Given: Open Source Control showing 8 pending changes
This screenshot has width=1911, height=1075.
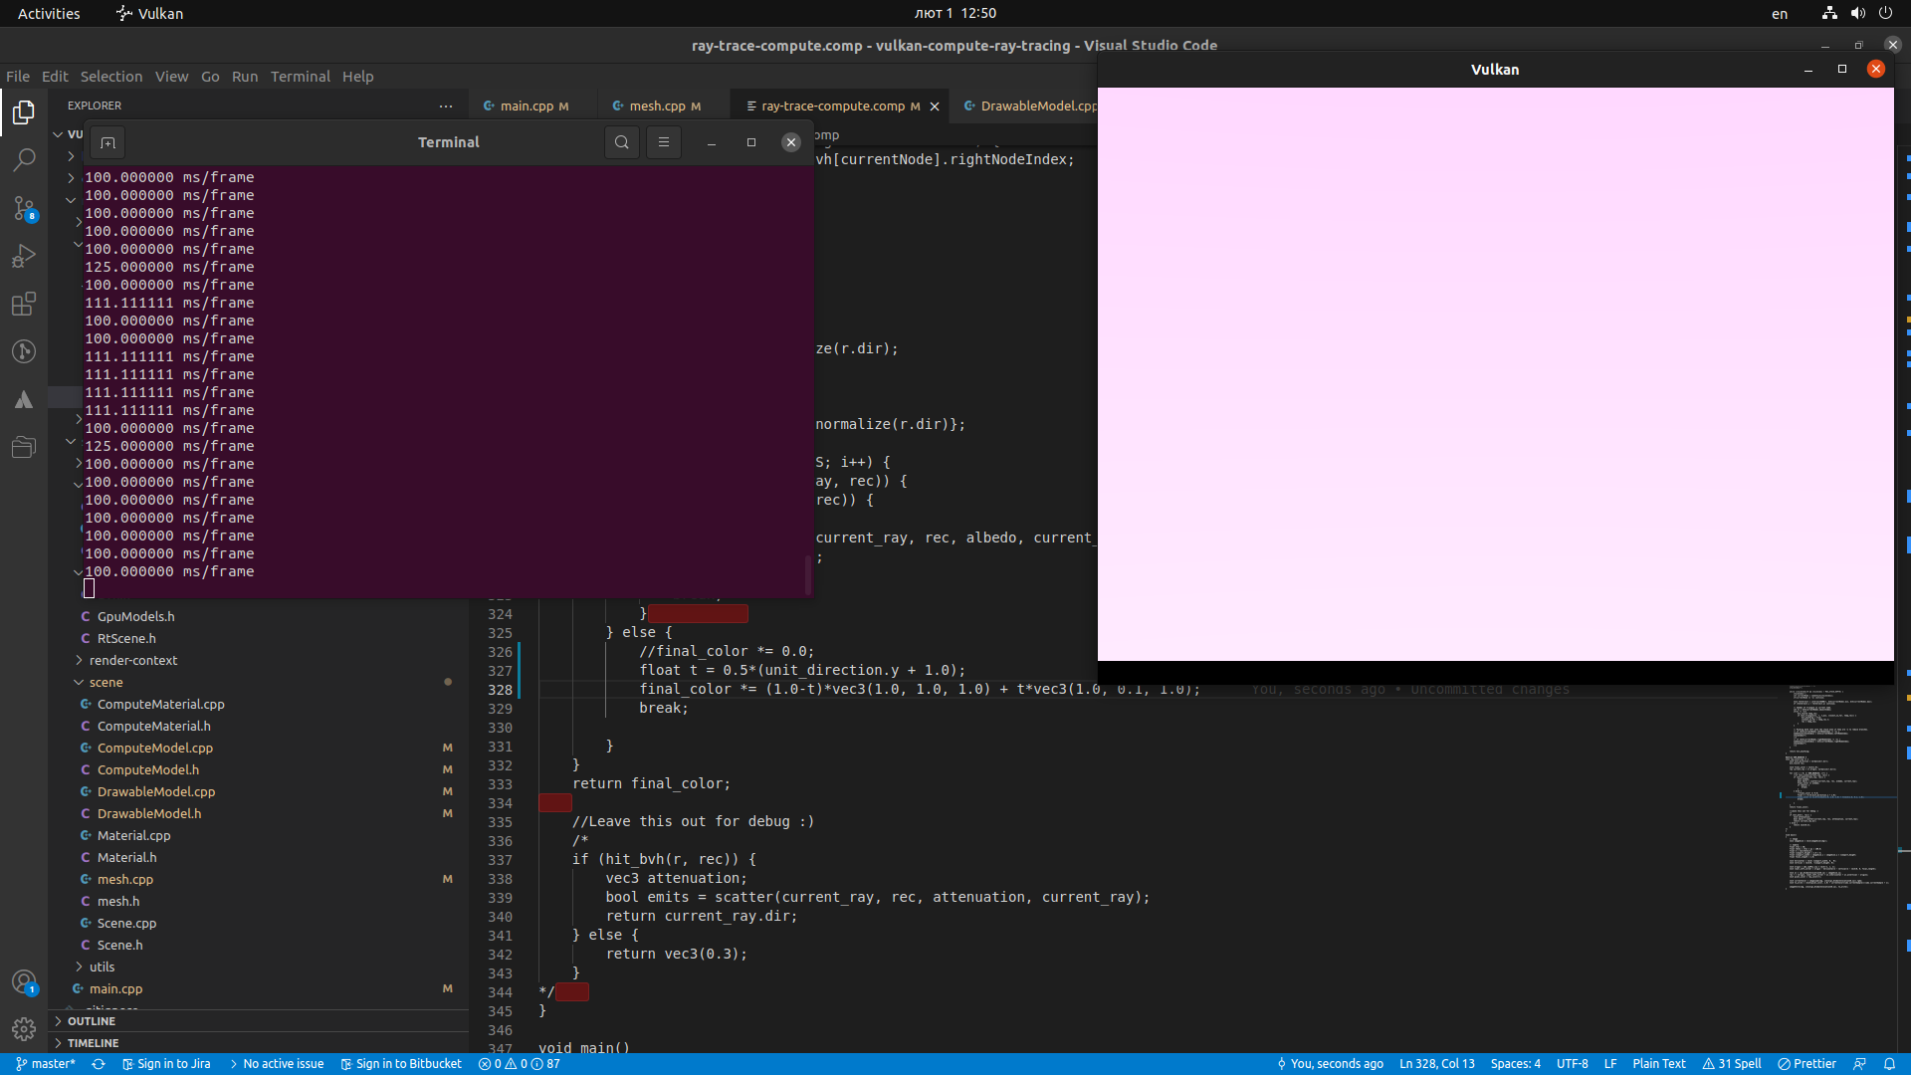Looking at the screenshot, I should click(24, 208).
